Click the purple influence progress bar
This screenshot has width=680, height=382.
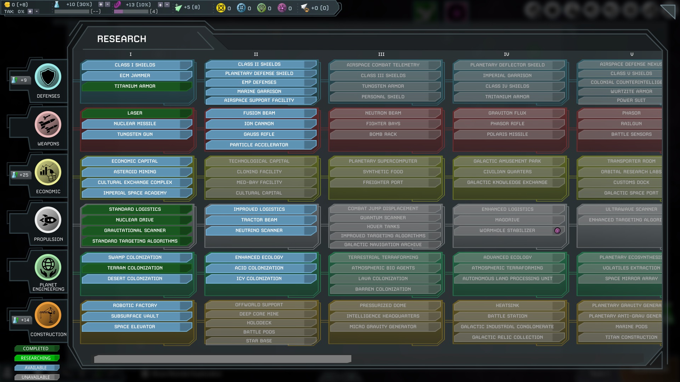(x=131, y=11)
